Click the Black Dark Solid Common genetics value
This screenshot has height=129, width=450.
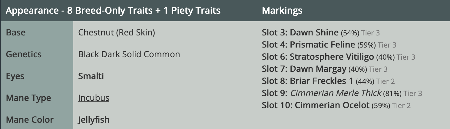129,55
